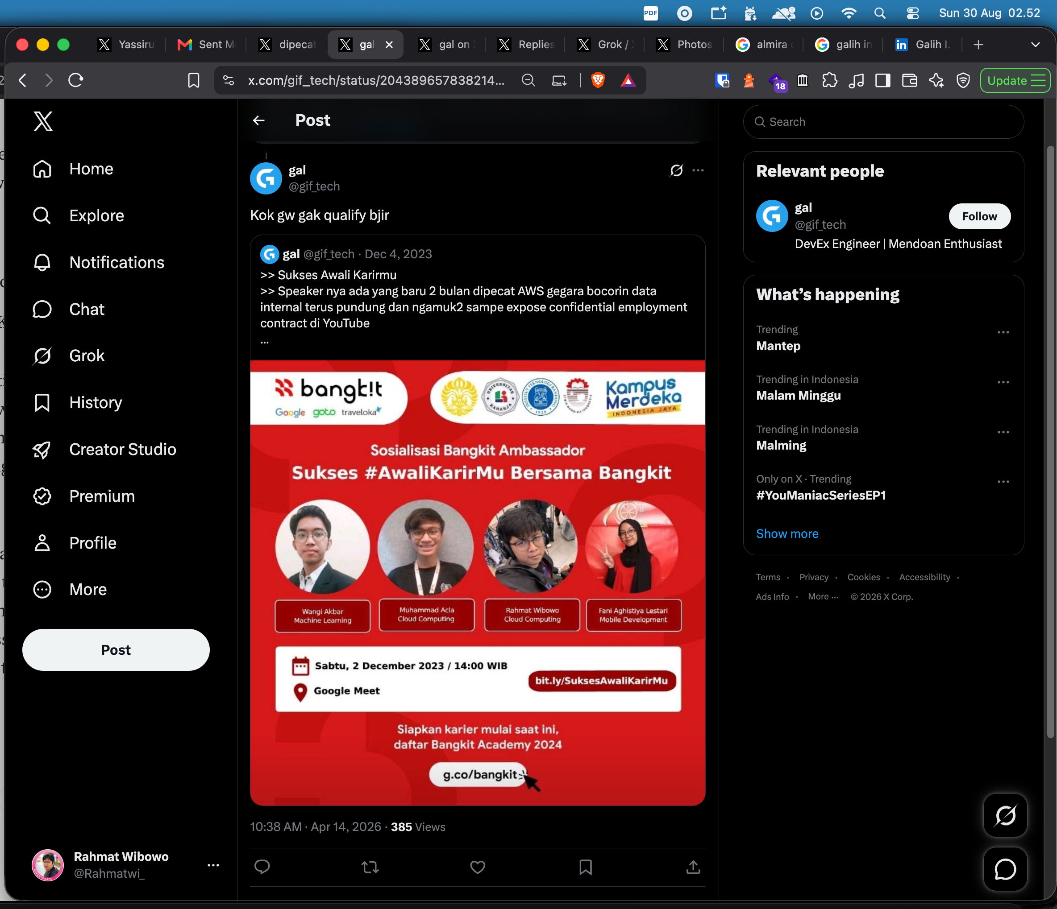Viewport: 1057px width, 909px height.
Task: Go back in browser history
Action: click(22, 81)
